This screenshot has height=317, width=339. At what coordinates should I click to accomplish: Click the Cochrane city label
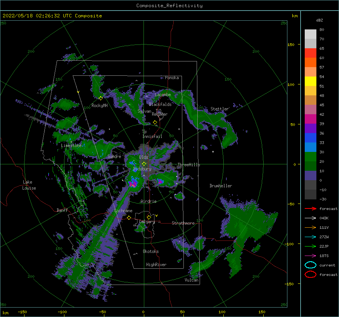point(123,211)
